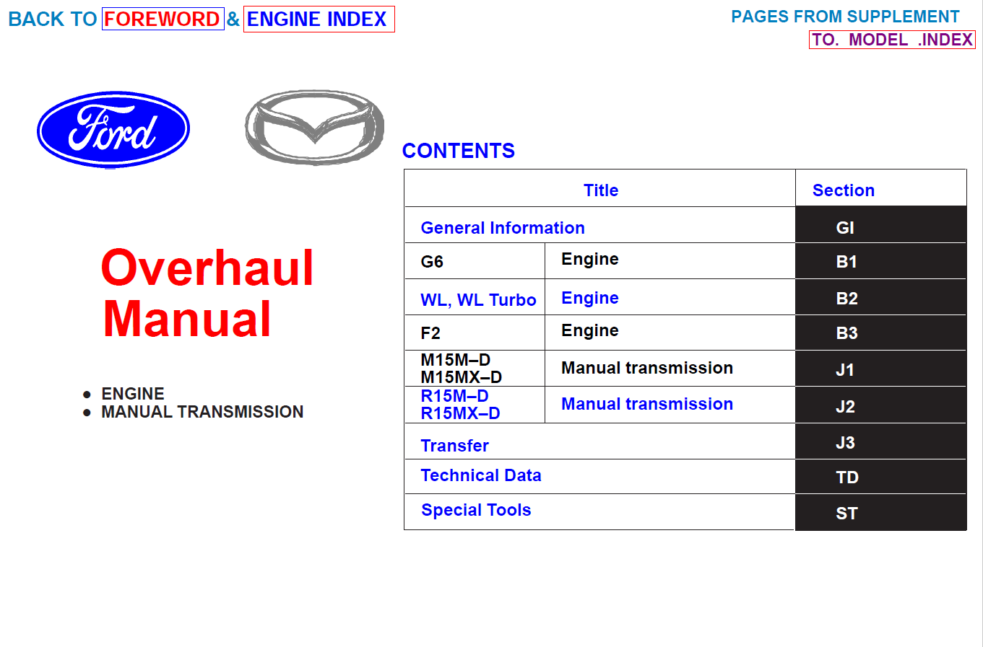Click the J1 row's Manual transmission text
Image resolution: width=983 pixels, height=647 pixels.
647,368
